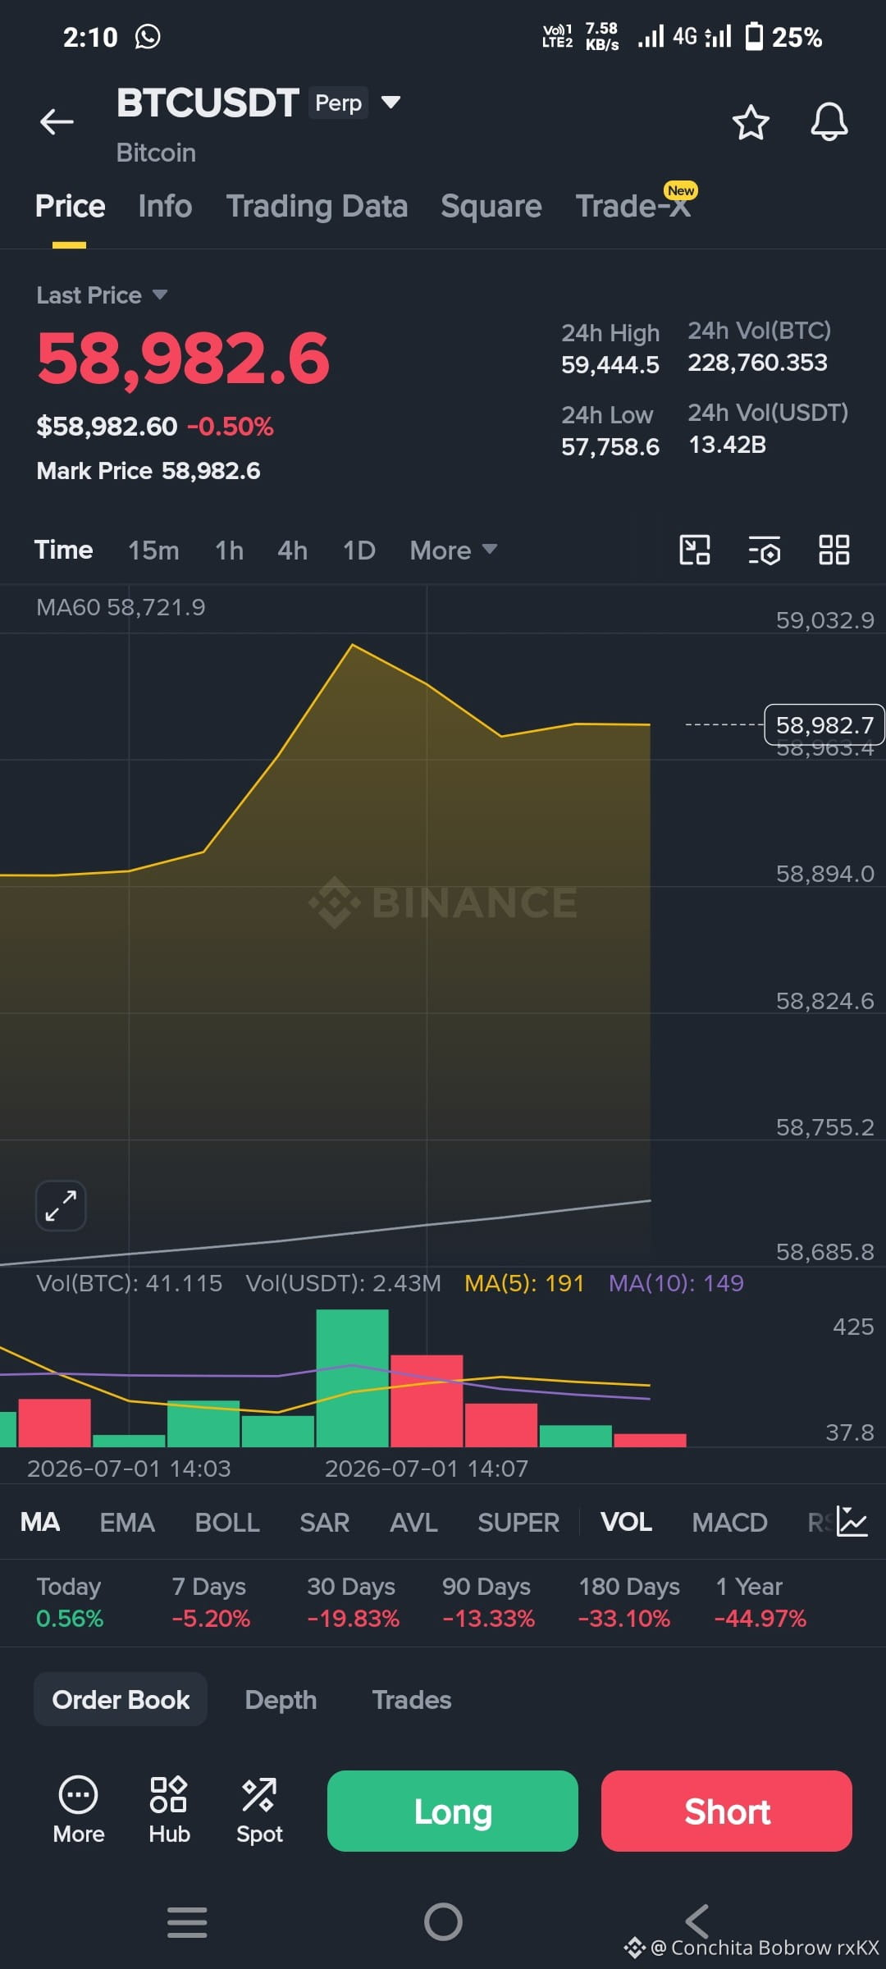Tap Android back chevron

coord(696,1922)
